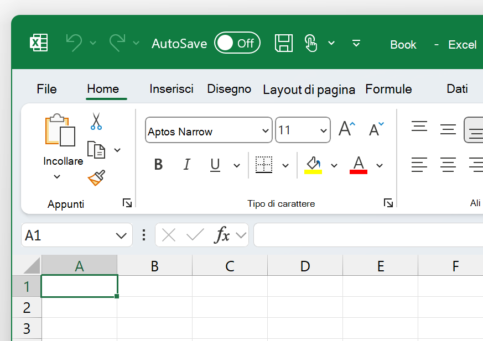Open copy options dropdown arrow

[x=117, y=150]
